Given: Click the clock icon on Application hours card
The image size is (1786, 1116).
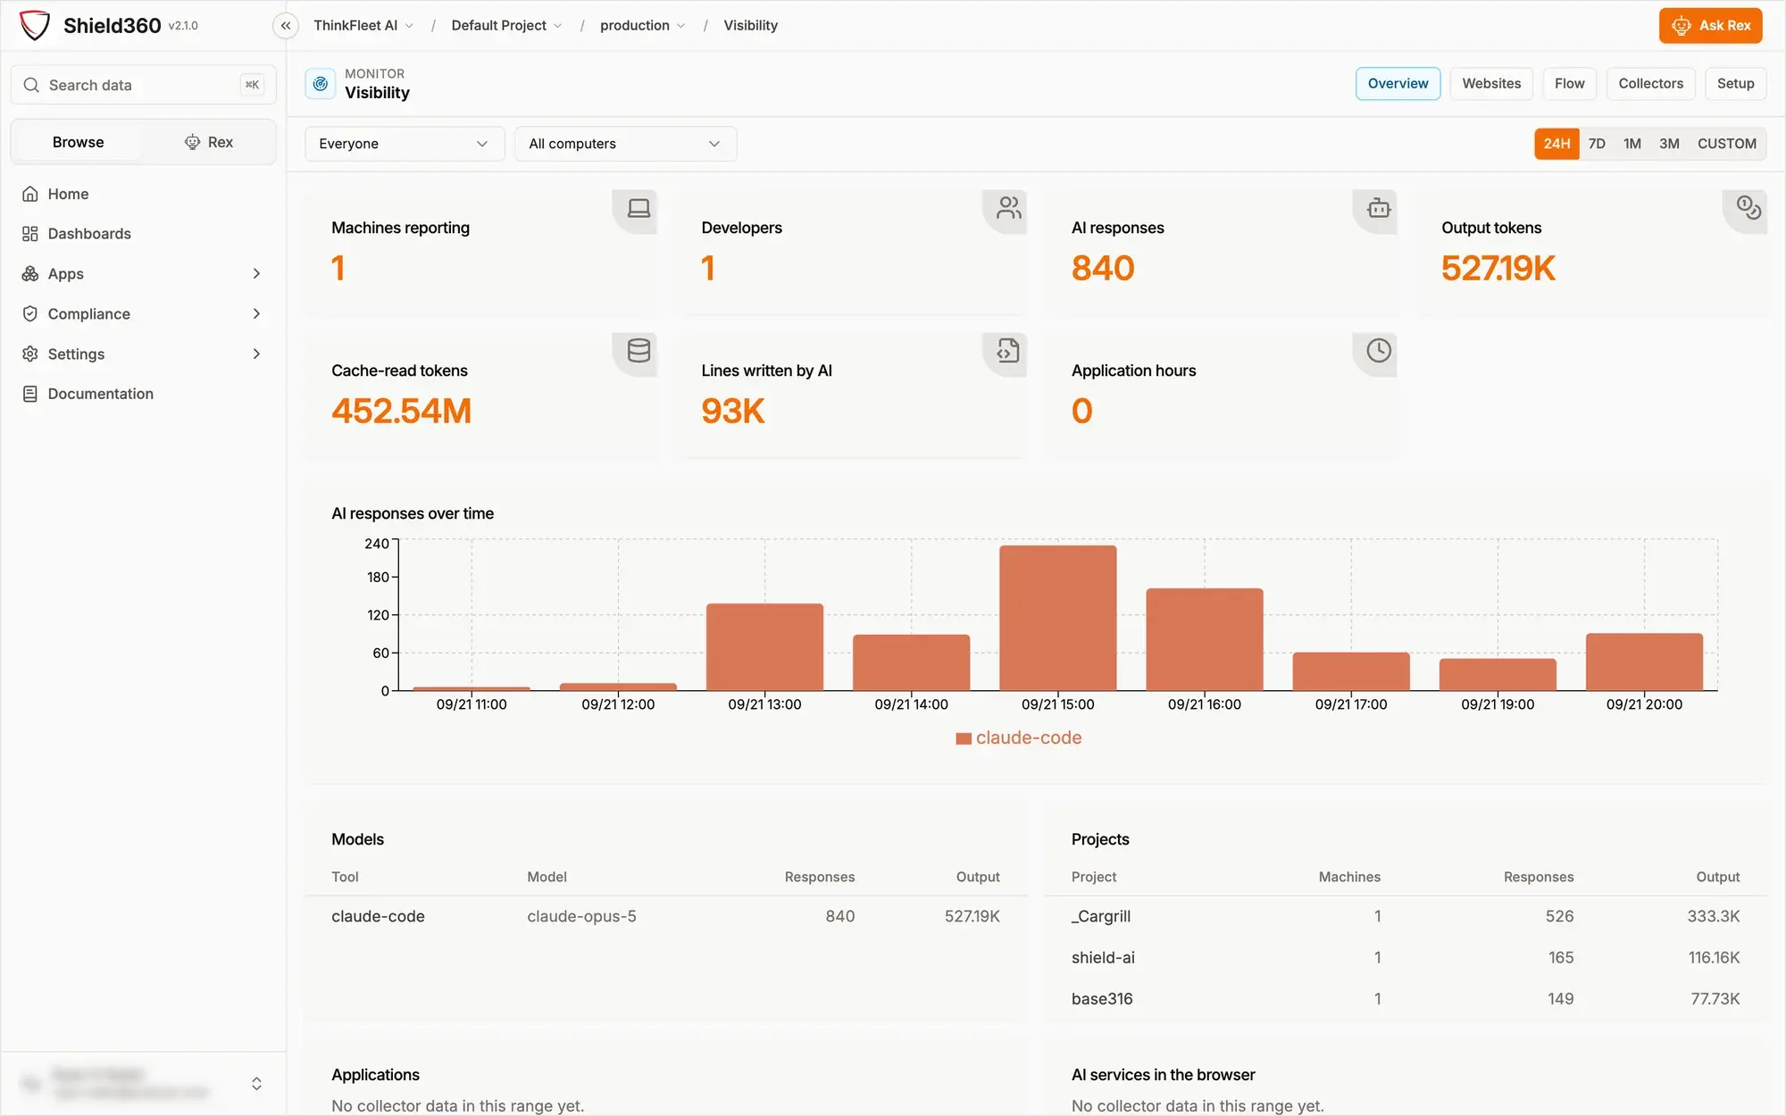Looking at the screenshot, I should click(1379, 351).
